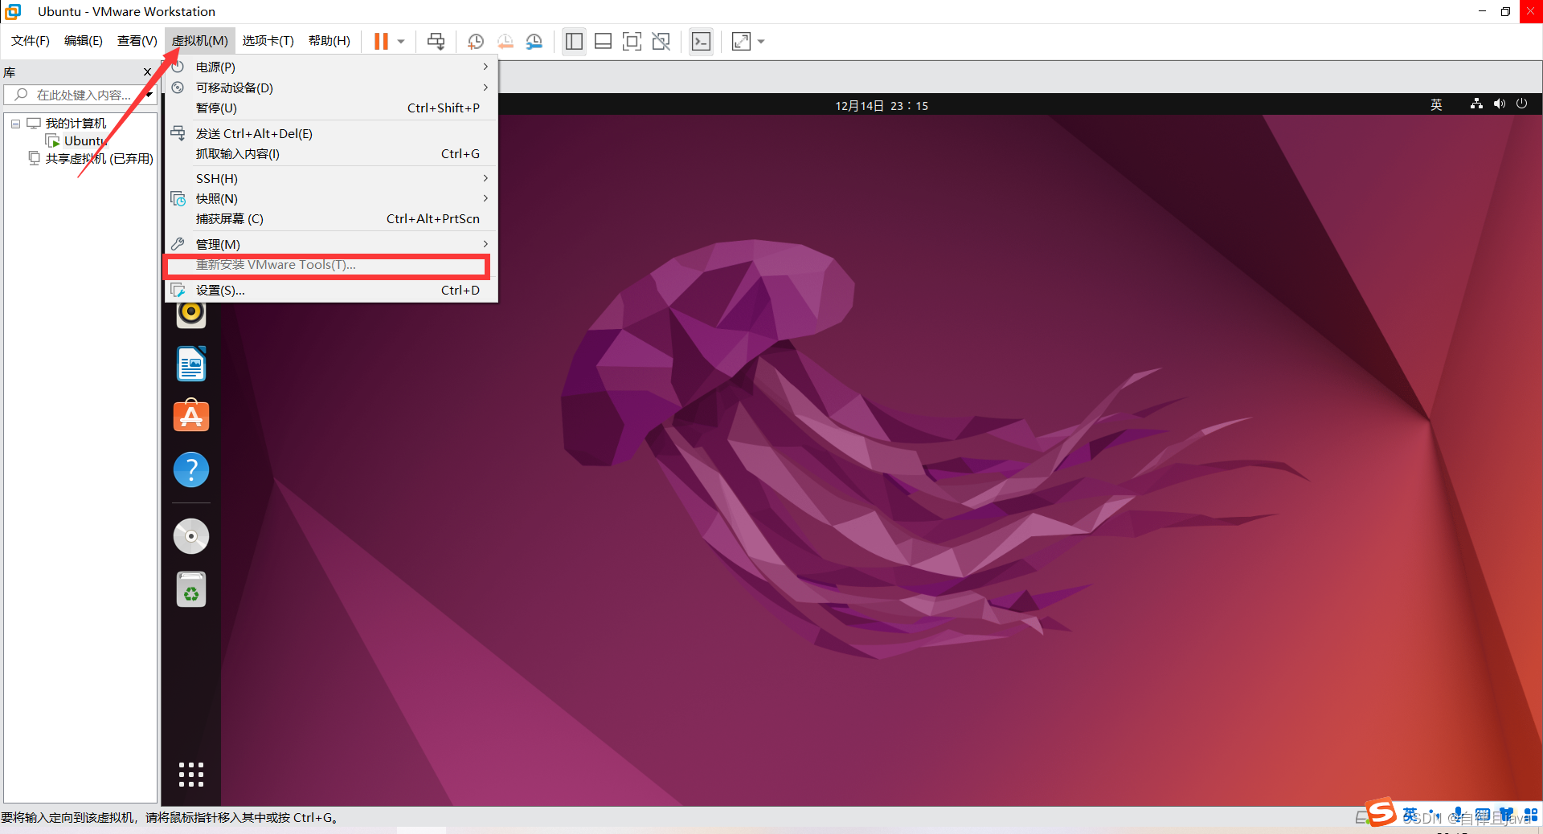Expand the 管理(M) submenu
This screenshot has height=834, width=1543.
[331, 244]
